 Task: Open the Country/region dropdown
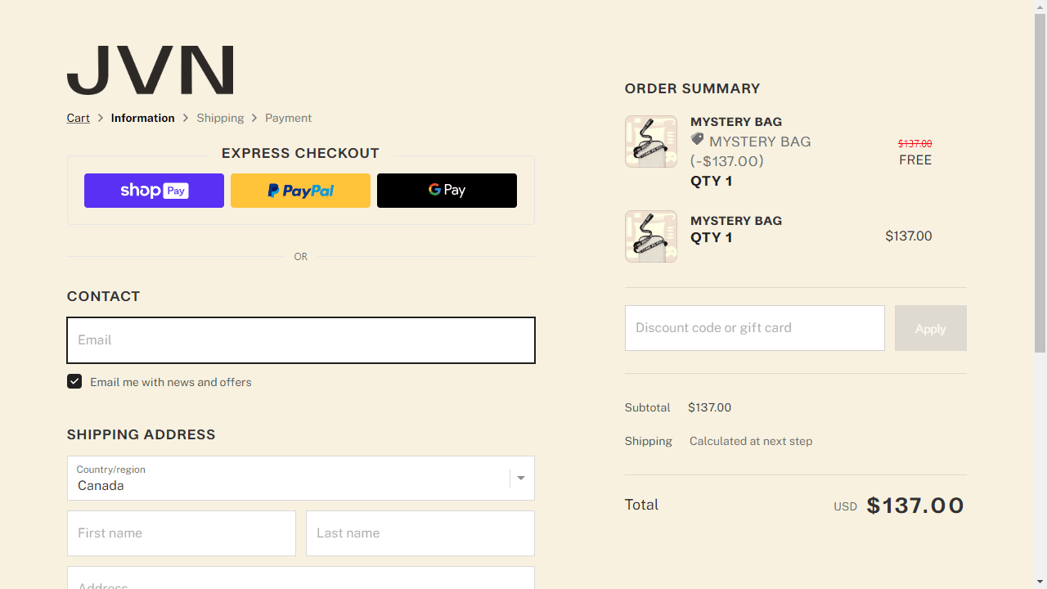click(x=301, y=478)
